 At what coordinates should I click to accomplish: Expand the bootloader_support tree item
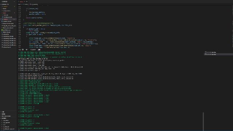(8, 129)
